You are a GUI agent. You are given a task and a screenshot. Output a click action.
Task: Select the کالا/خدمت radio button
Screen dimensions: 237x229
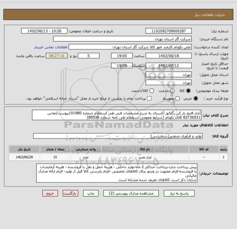click(151, 91)
